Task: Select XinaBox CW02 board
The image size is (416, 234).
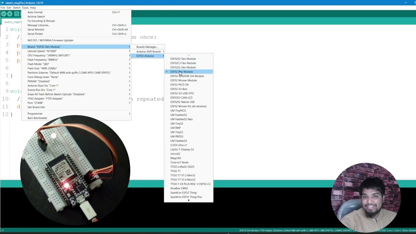Action: click(x=188, y=188)
